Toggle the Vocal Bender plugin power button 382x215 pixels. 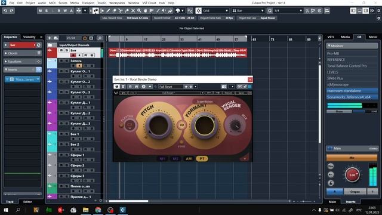116,87
